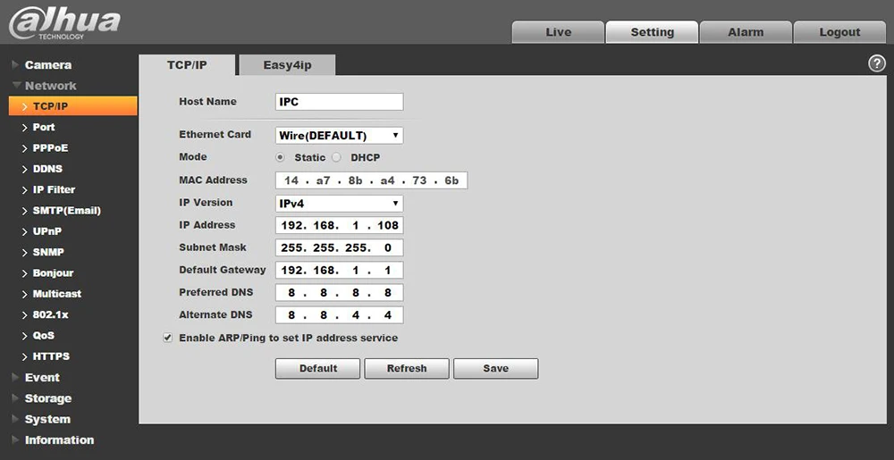Switch to the Setting tab
This screenshot has height=460, width=894.
(652, 32)
